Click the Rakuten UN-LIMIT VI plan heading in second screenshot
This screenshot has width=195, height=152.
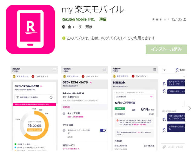[73, 93]
